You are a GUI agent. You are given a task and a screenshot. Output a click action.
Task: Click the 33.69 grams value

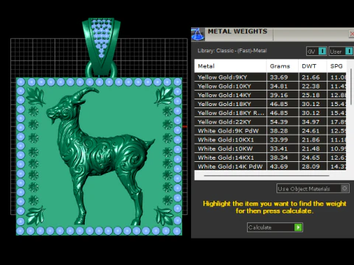pyautogui.click(x=279, y=77)
